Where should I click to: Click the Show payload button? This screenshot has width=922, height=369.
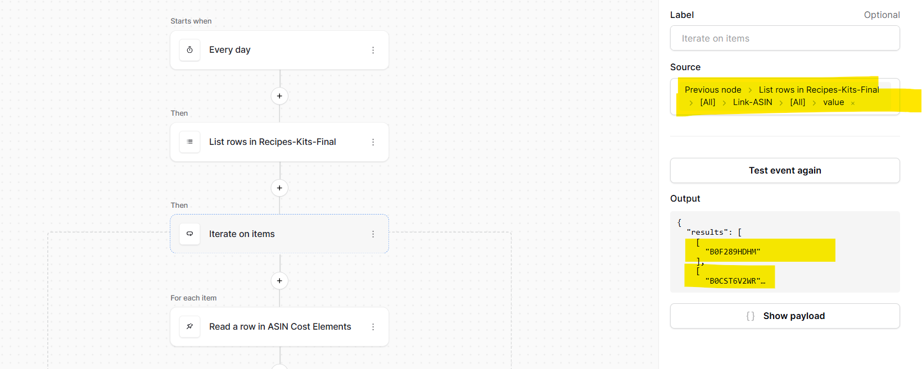(785, 316)
